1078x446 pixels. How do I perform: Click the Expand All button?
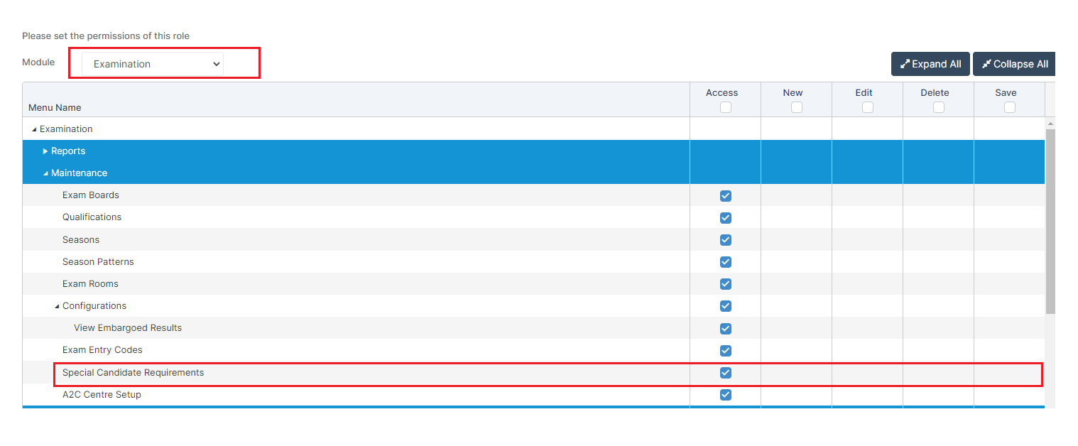pyautogui.click(x=930, y=64)
